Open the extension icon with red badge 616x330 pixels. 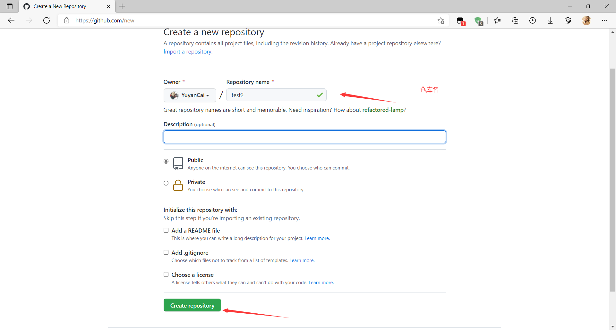[x=461, y=21]
